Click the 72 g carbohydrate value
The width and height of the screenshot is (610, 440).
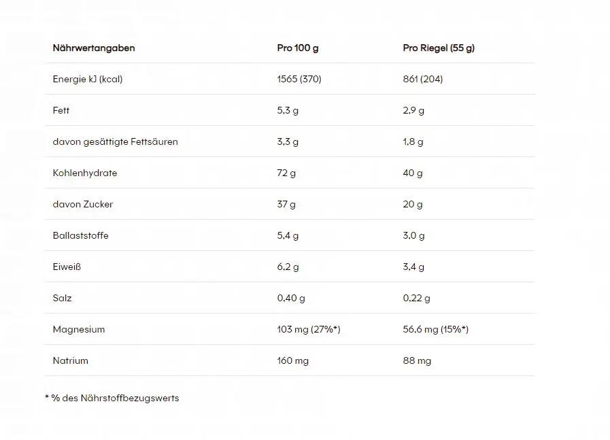[x=286, y=173]
